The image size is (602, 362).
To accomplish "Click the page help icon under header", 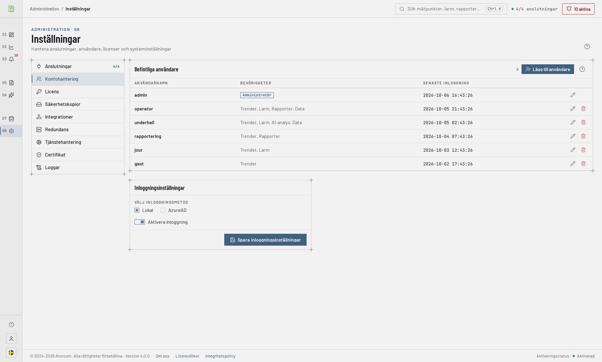I will tap(587, 47).
